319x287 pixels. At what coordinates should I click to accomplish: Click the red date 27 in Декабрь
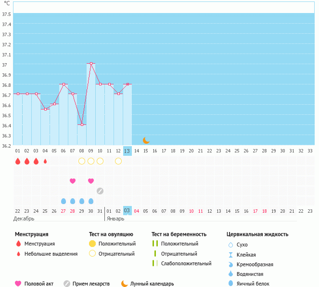[x=64, y=211]
